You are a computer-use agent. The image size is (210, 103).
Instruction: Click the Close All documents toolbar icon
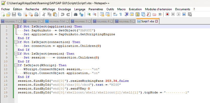(x=31, y=14)
